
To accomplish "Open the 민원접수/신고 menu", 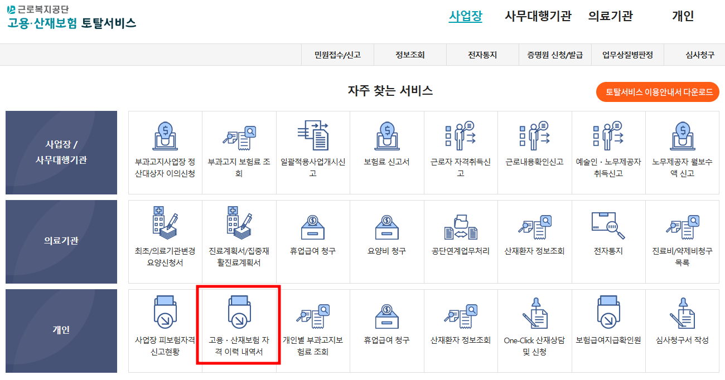I will pos(337,55).
